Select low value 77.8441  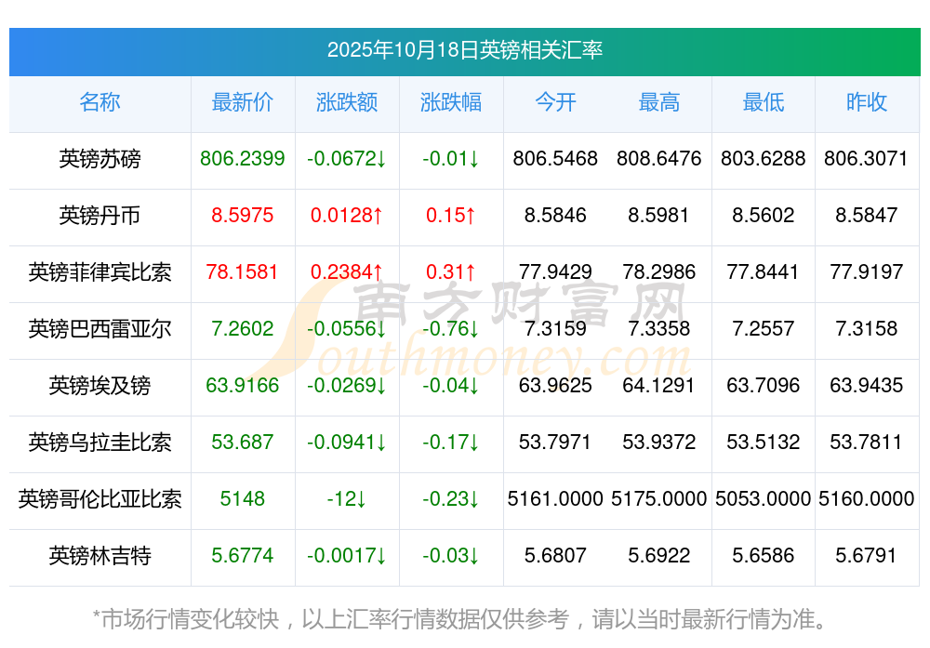coord(764,272)
